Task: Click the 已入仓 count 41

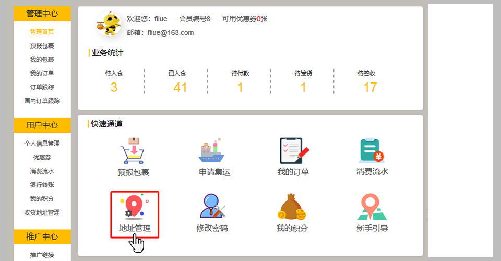Action: tap(180, 87)
